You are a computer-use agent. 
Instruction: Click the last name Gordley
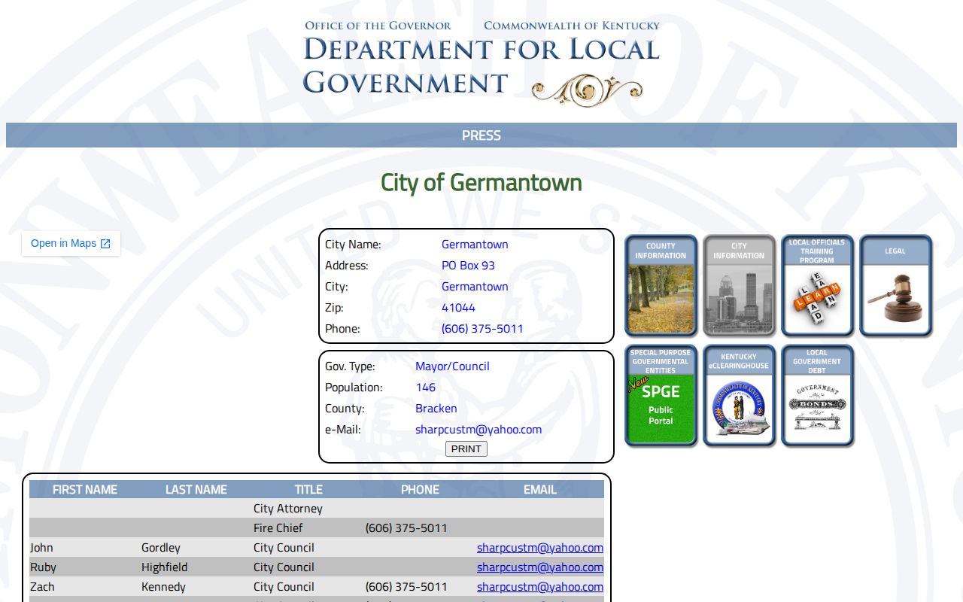(161, 548)
